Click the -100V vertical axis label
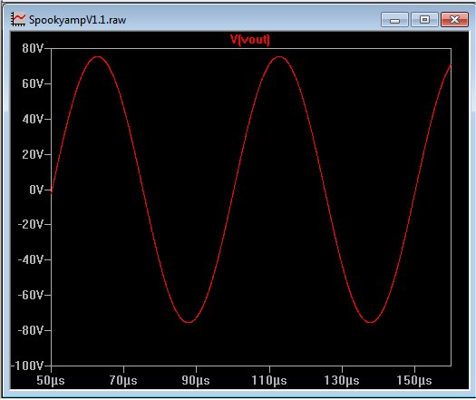The image size is (476, 400). coord(27,366)
